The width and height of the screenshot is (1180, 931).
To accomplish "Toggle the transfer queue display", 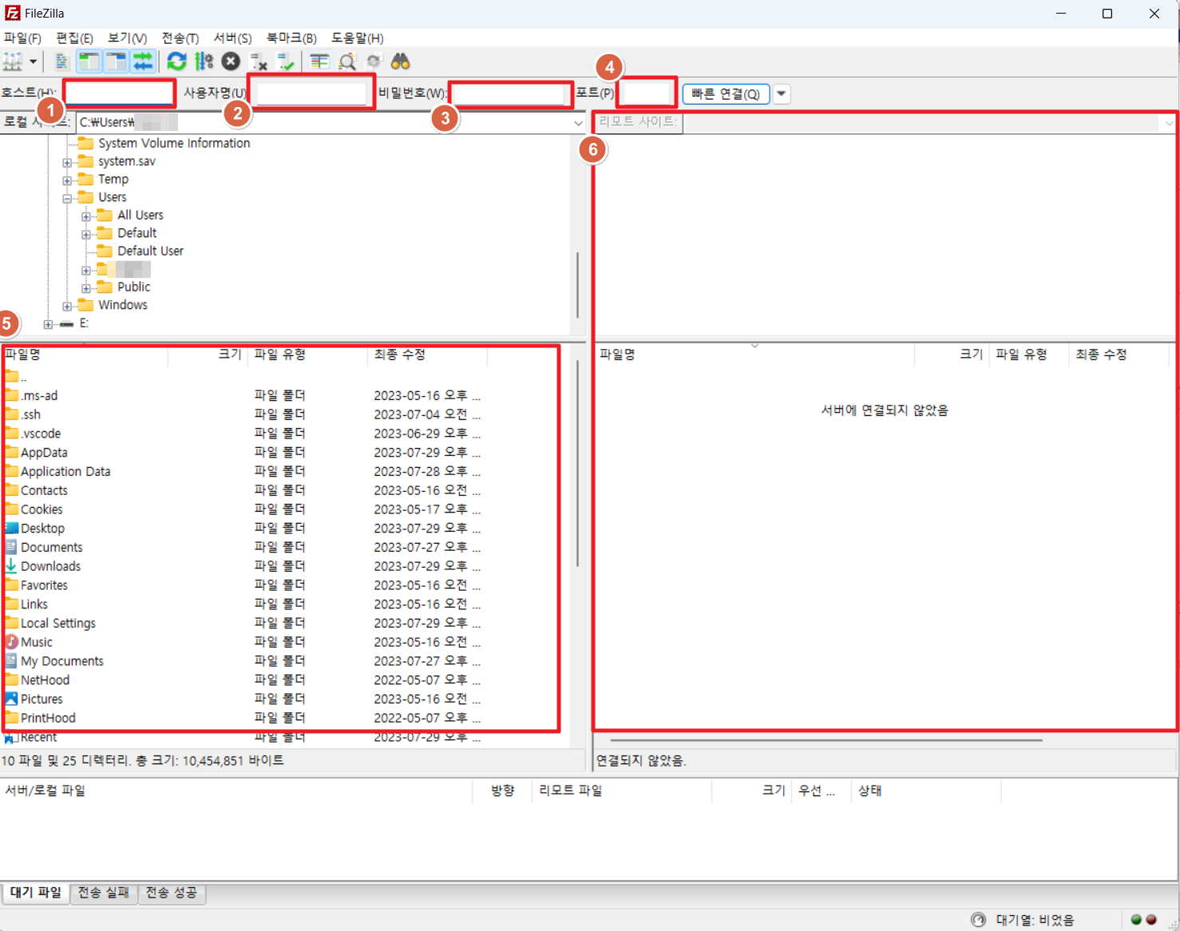I will 143,61.
